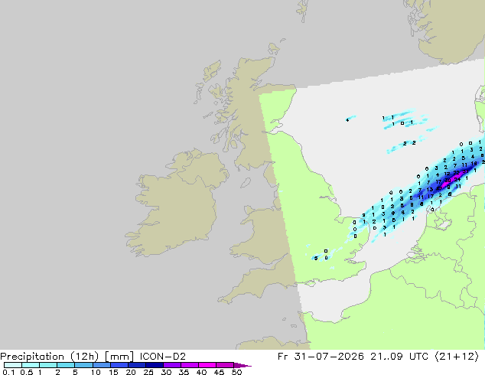Click the legend label '25'

pos(148,372)
